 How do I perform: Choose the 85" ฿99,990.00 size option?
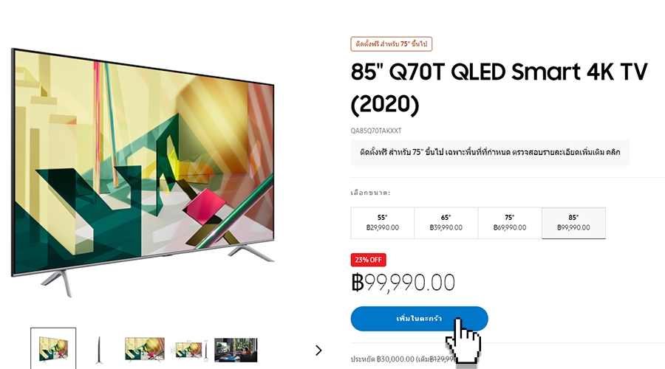(573, 223)
